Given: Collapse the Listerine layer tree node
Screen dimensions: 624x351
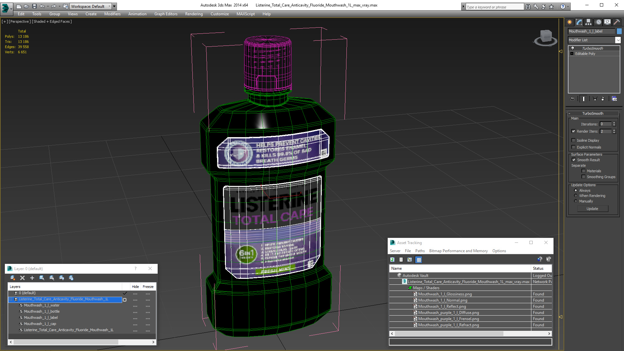Looking at the screenshot, I should [x=10, y=299].
